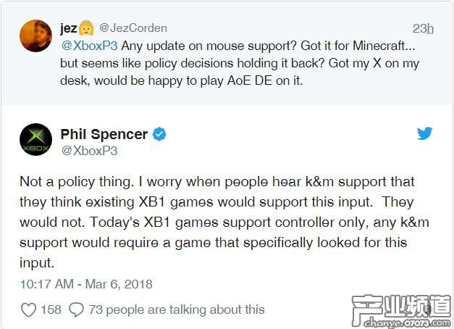This screenshot has height=329, width=454.
Task: Open "73 people are talking about this"
Action: [x=177, y=309]
